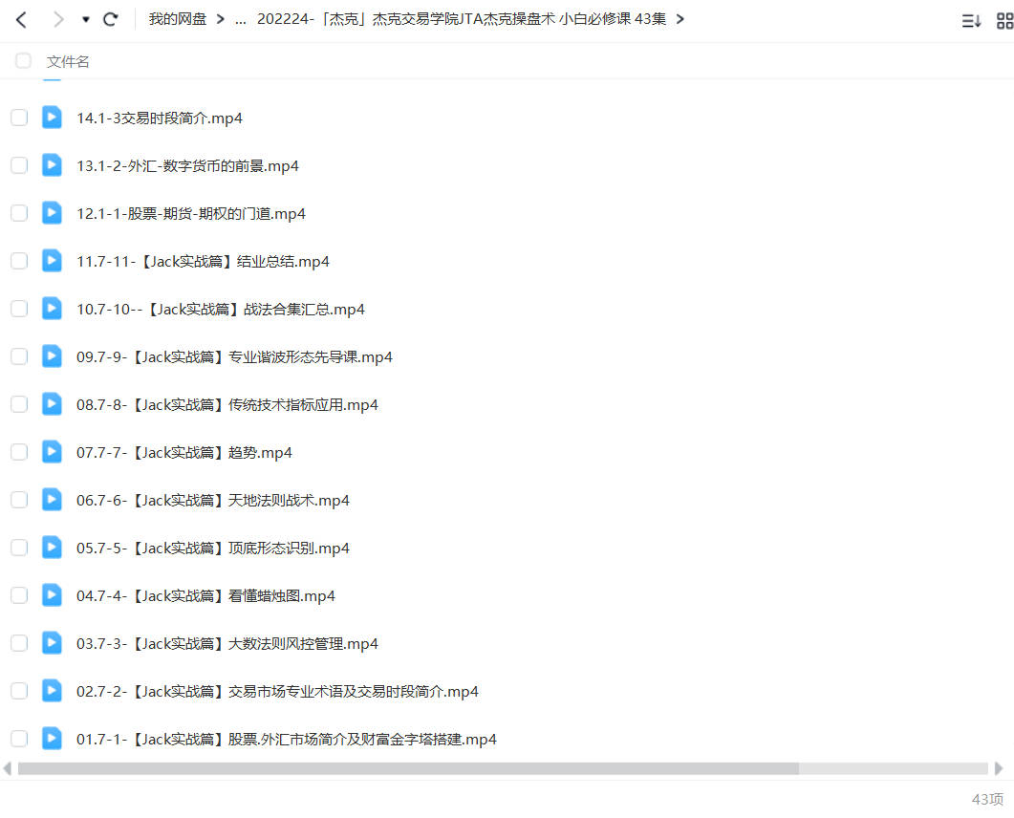The height and width of the screenshot is (818, 1014).
Task: Select file name 10.7-10--【Jack实战篇】战法合集汇总.mp4
Action: point(221,310)
